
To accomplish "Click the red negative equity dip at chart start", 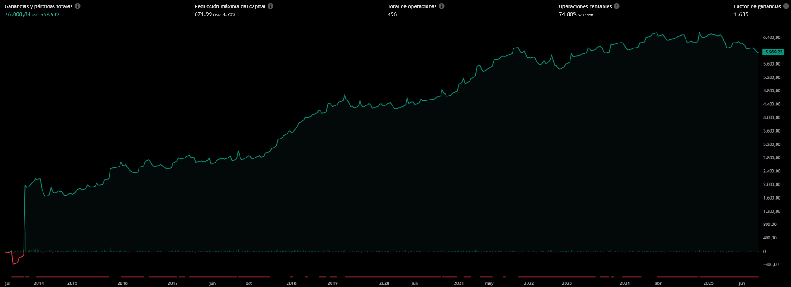I will pyautogui.click(x=15, y=260).
